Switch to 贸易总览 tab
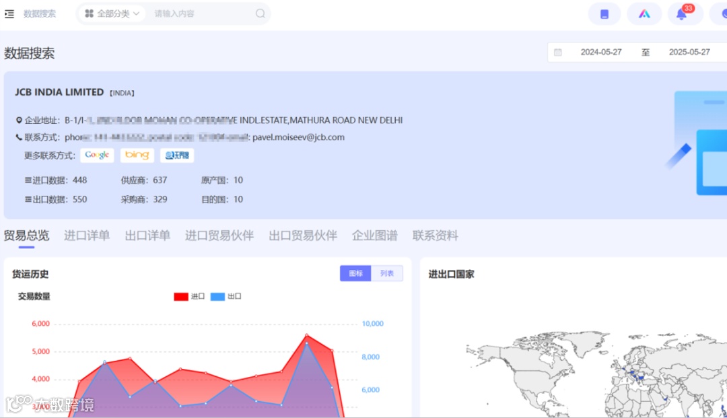The height and width of the screenshot is (418, 727). point(26,236)
